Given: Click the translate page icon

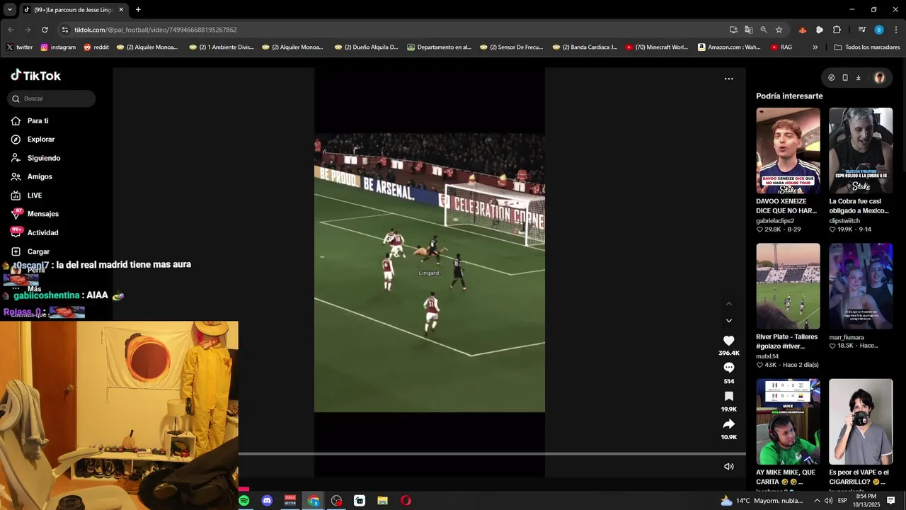Looking at the screenshot, I should tap(748, 30).
